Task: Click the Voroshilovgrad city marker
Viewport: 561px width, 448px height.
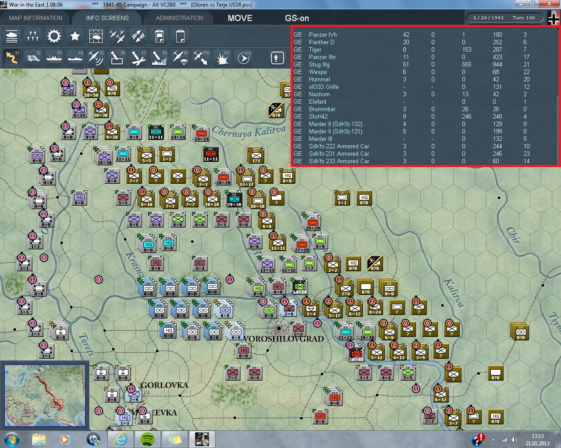Action: (x=279, y=328)
